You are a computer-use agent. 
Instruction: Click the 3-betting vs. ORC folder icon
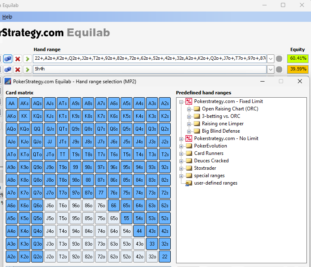tap(197, 116)
